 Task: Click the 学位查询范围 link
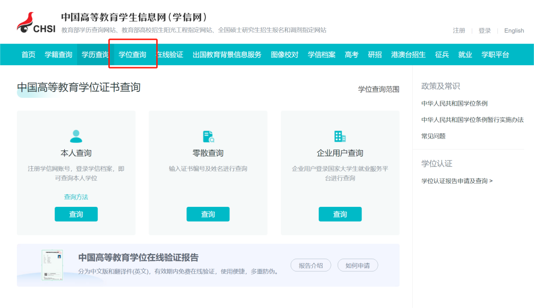[378, 89]
